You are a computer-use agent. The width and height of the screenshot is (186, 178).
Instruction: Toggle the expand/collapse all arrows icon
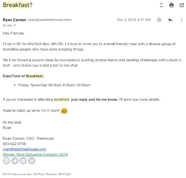(161, 5)
